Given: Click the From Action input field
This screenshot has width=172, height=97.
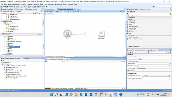Looking at the screenshot, I should (x=153, y=64).
